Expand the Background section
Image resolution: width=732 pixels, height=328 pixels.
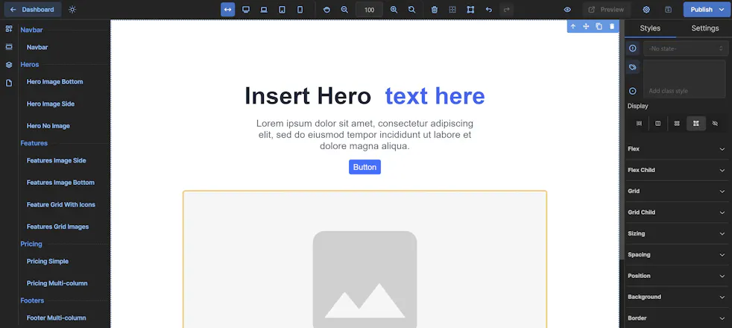click(677, 297)
